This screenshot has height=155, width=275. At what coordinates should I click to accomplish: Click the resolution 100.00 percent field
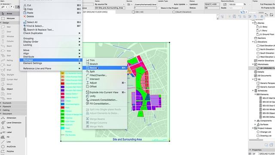point(236,4)
